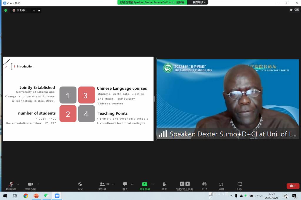Unmute the microphone (解除静音)
Image resolution: width=301 pixels, height=200 pixels.
[x=11, y=184]
